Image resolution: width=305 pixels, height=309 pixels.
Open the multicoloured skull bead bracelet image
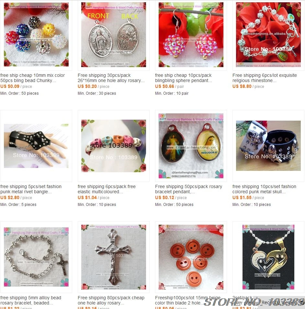pyautogui.click(x=114, y=146)
